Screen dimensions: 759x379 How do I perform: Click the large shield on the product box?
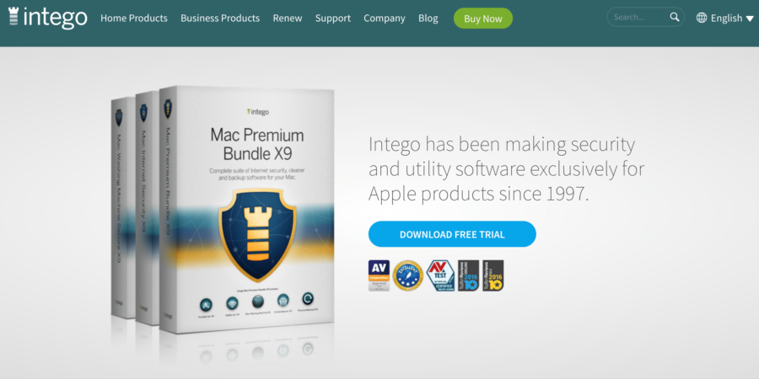[x=257, y=234]
